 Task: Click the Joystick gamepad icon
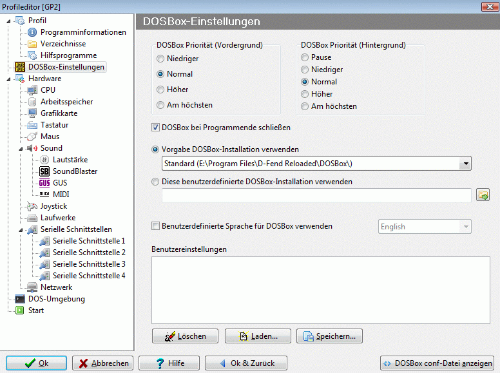coord(32,206)
